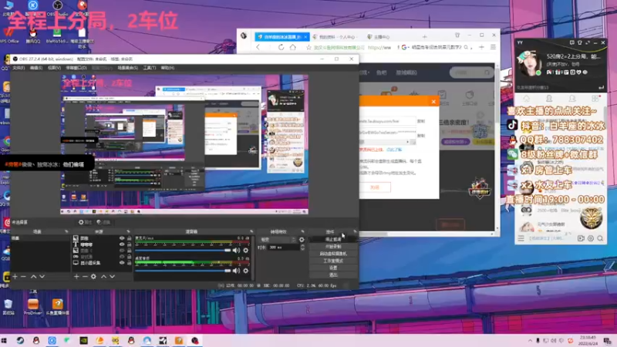Viewport: 617px width, 347px height.
Task: Open YY window bottom-left menu icon
Action: (521, 238)
